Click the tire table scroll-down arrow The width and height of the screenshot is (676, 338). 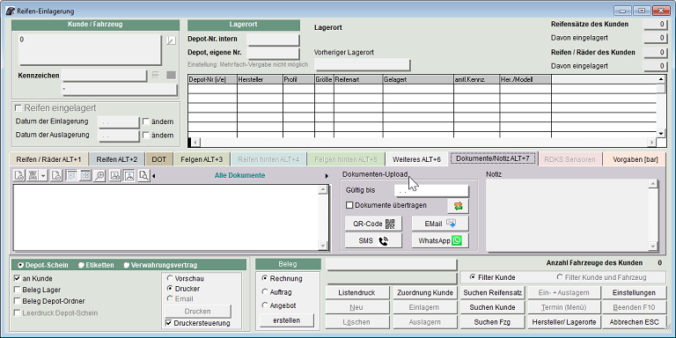point(660,133)
